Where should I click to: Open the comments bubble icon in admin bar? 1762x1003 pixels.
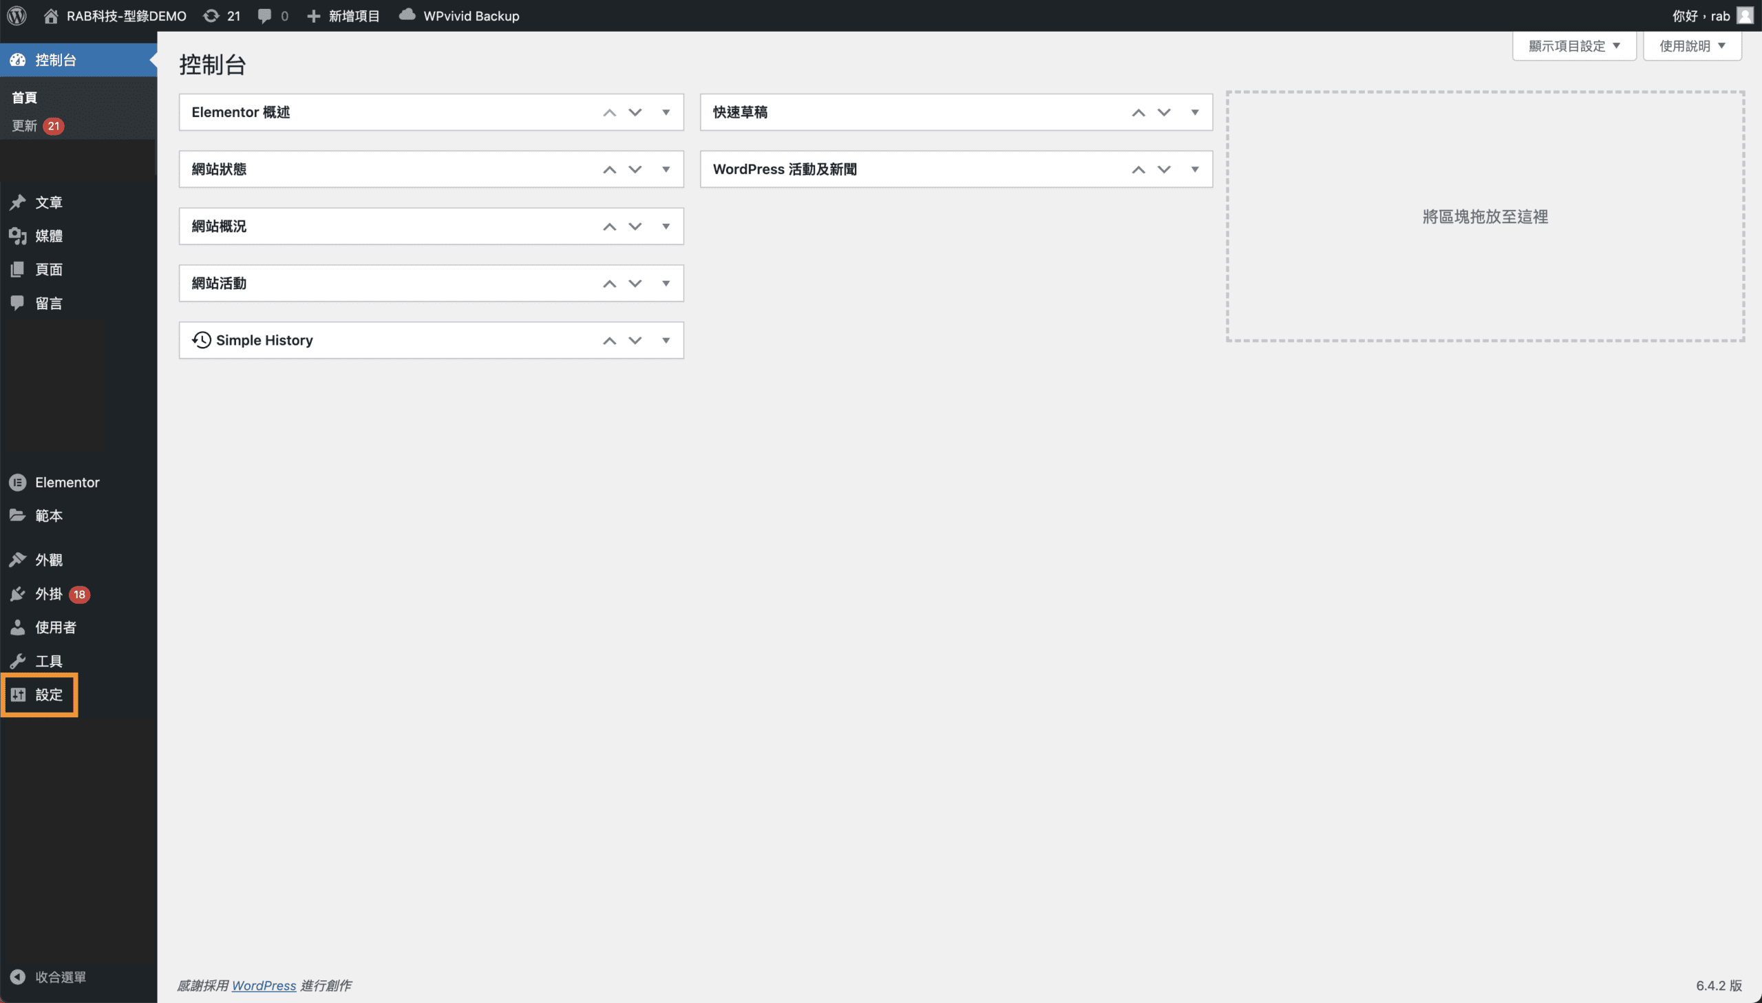point(265,15)
